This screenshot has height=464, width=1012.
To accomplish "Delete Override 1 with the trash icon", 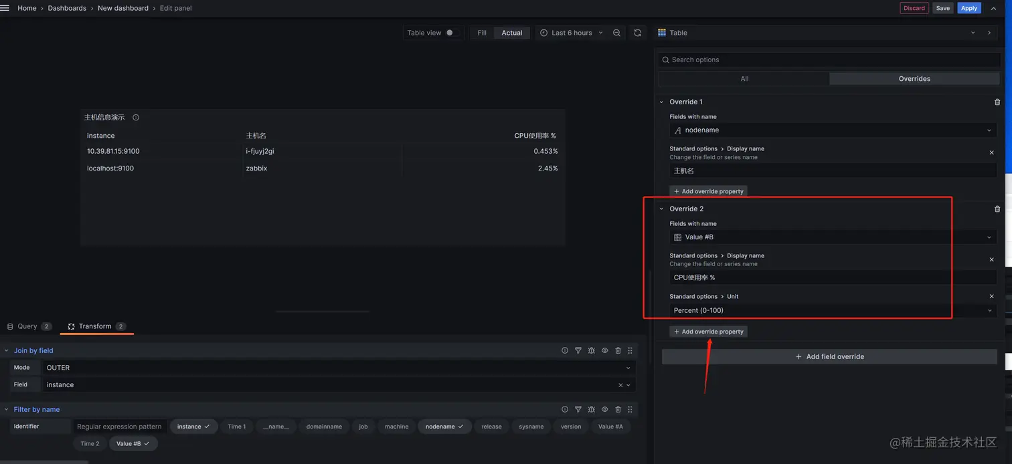I will 997,102.
